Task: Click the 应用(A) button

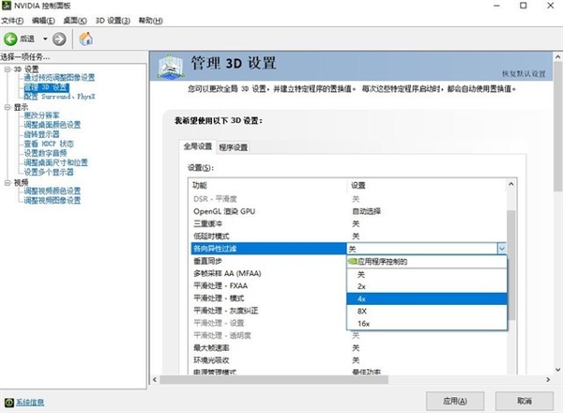Action: coord(455,401)
